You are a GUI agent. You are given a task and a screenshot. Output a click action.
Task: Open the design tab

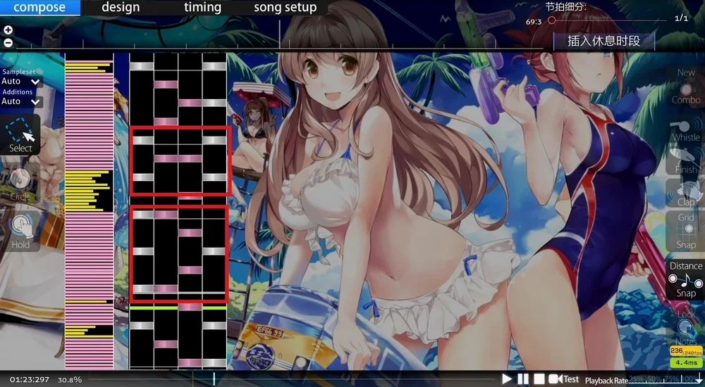121,8
